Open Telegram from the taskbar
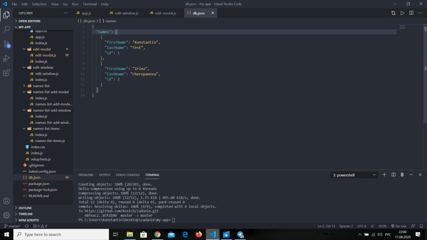This screenshot has height=240, width=427. pos(240,234)
